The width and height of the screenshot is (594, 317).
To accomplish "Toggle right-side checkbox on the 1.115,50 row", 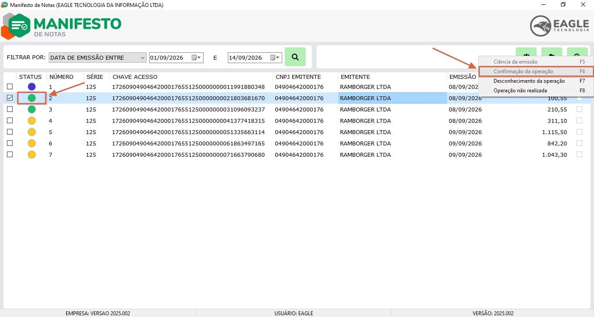I will point(579,132).
